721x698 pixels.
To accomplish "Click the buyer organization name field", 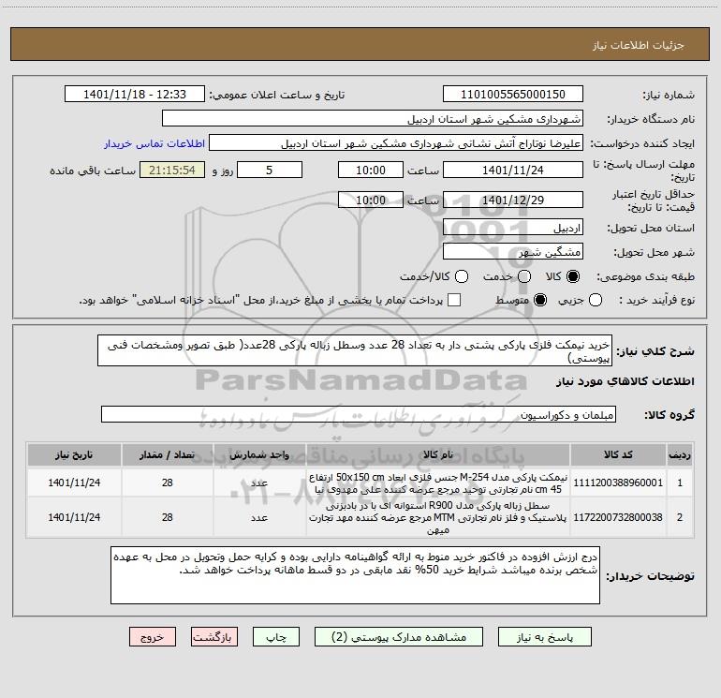I will [x=373, y=118].
